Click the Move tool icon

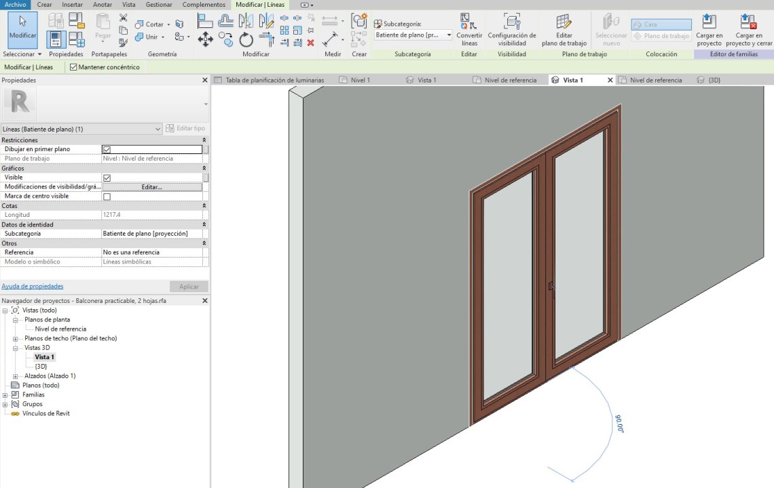pos(205,40)
